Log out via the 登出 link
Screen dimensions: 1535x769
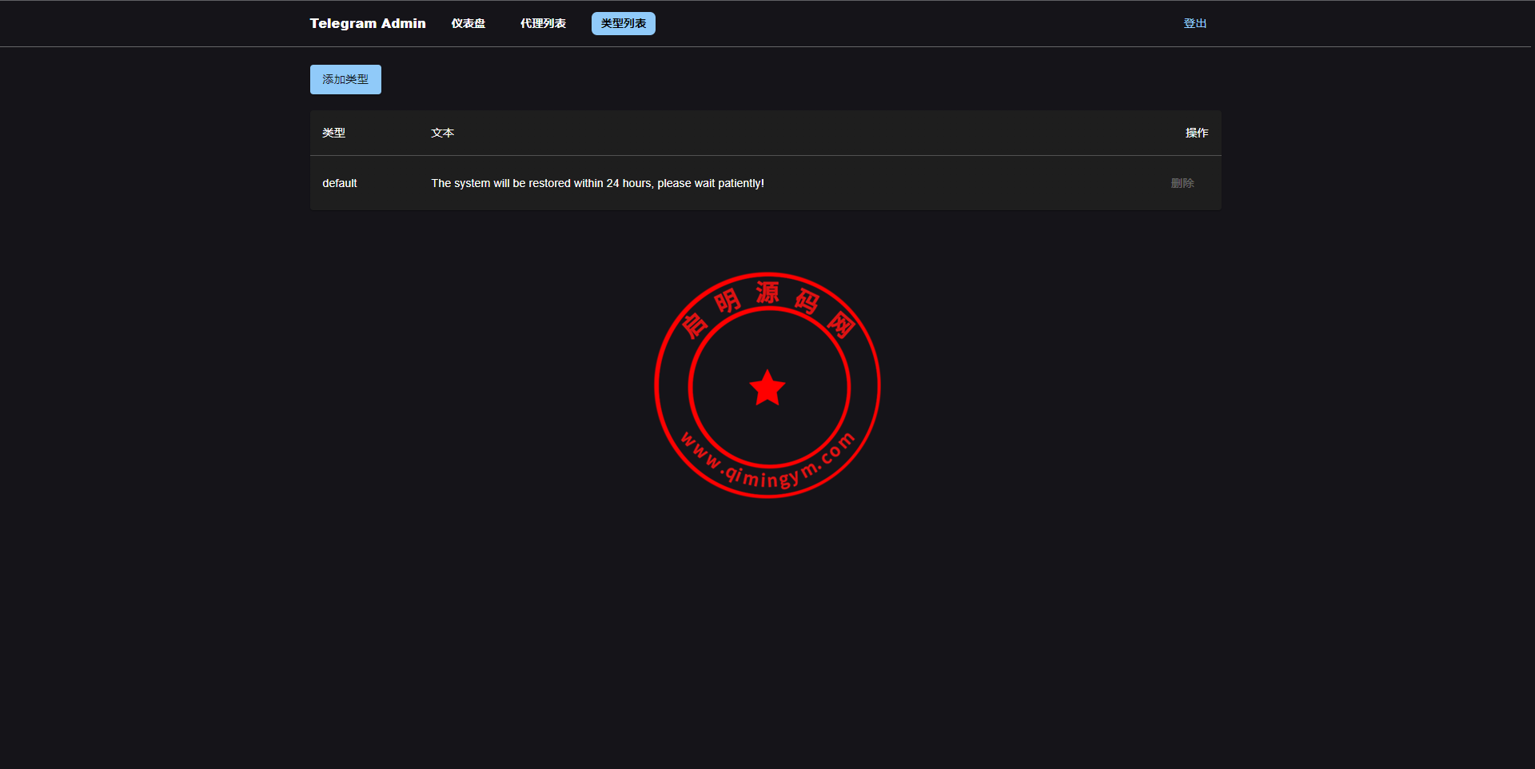tap(1194, 23)
